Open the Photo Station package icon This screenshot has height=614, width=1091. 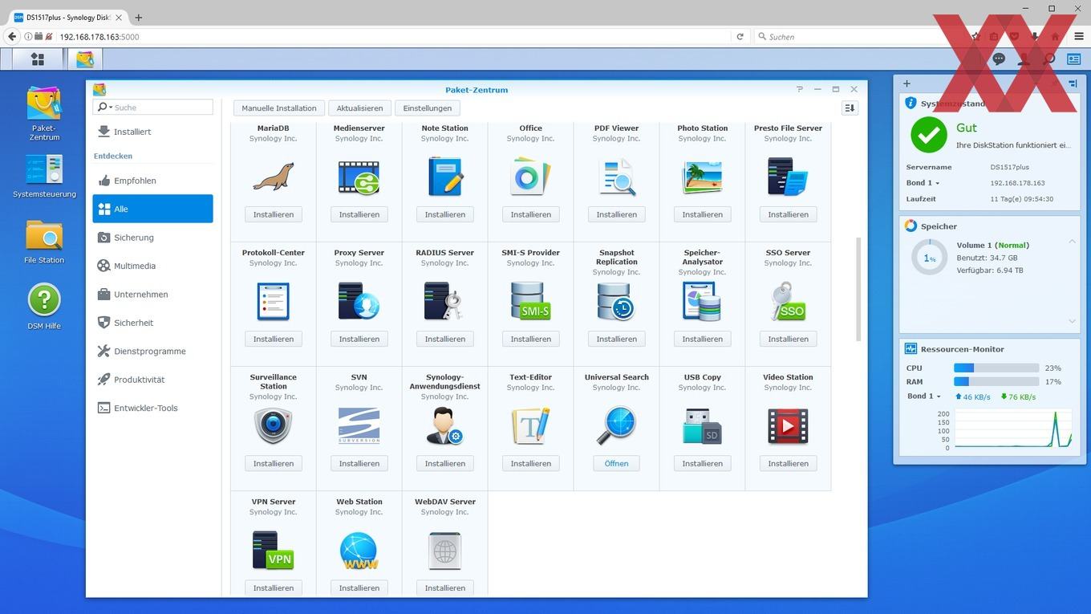point(702,177)
